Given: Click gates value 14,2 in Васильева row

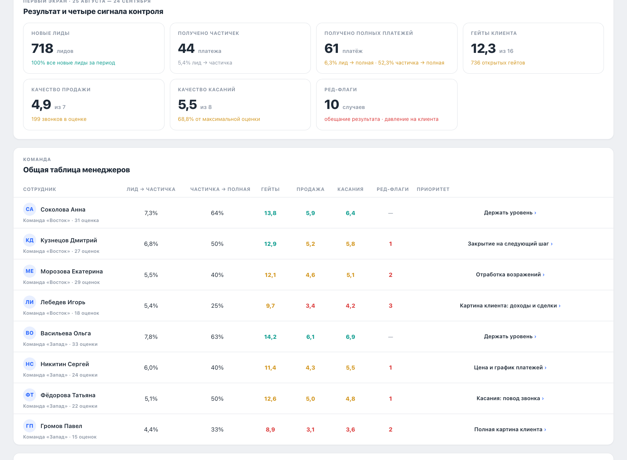Looking at the screenshot, I should [270, 337].
